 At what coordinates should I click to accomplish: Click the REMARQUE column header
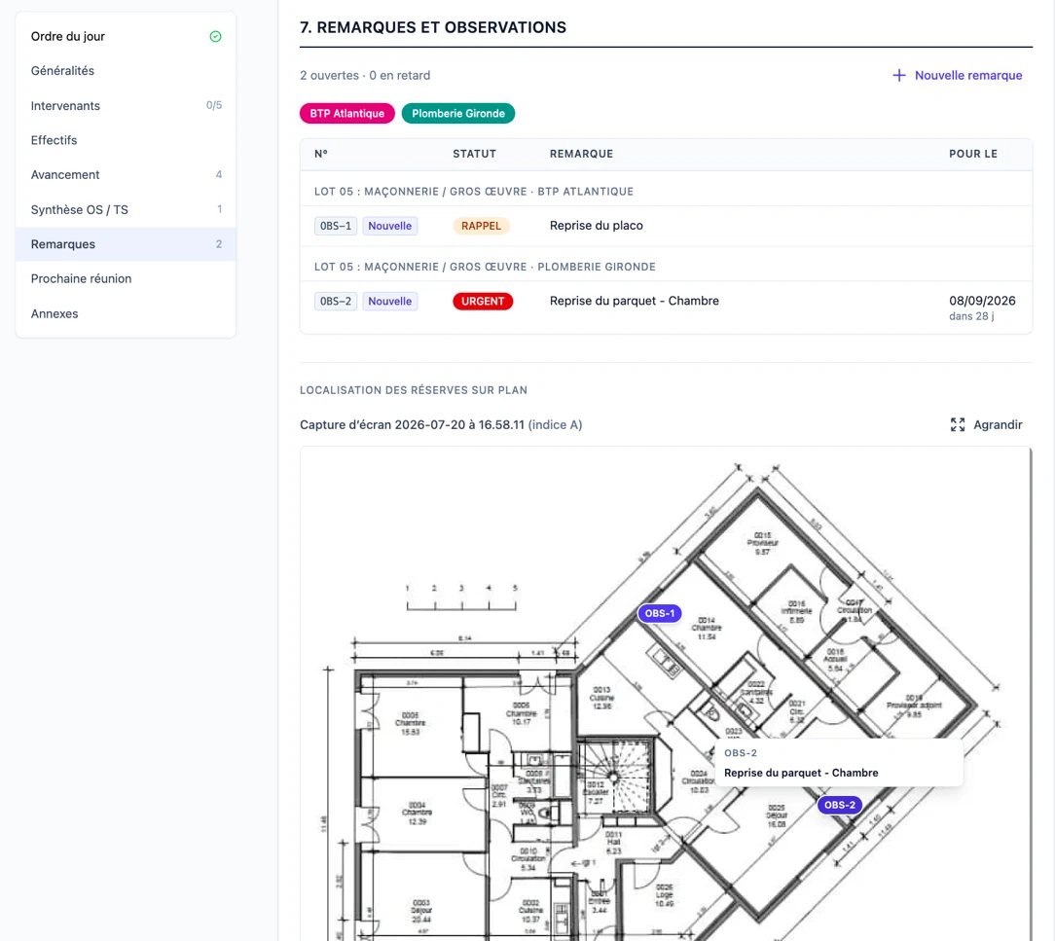coord(581,154)
